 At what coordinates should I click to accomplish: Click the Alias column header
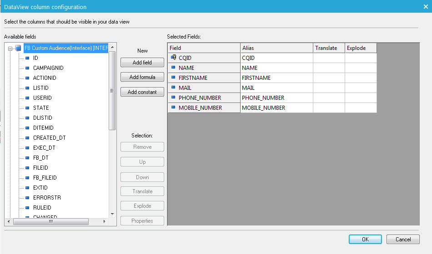click(276, 48)
